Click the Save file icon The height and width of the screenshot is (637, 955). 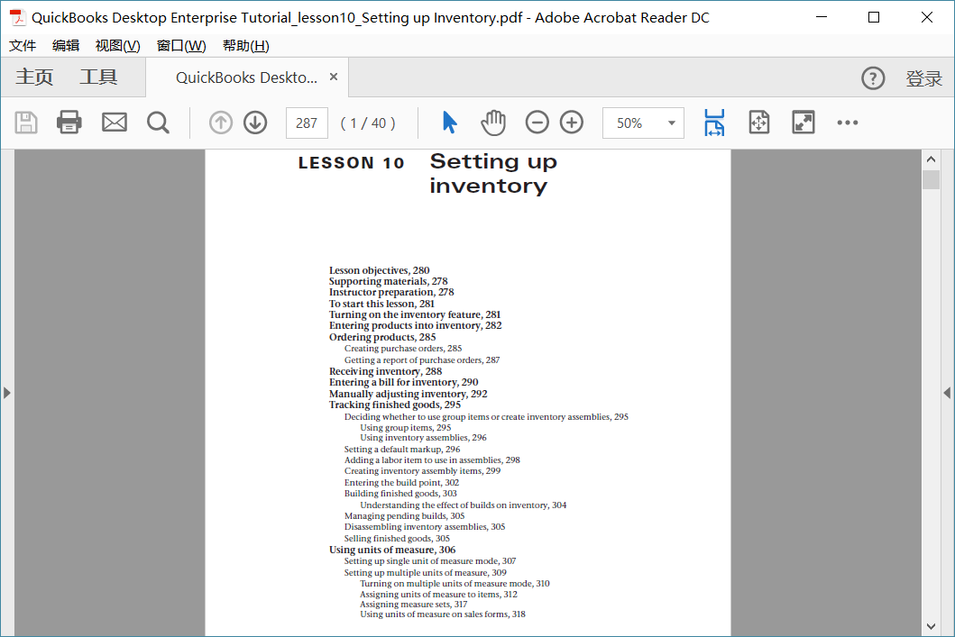[x=26, y=123]
